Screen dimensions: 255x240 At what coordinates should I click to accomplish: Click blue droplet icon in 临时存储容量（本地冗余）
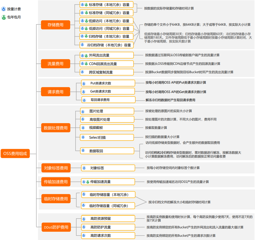click(x=84, y=194)
